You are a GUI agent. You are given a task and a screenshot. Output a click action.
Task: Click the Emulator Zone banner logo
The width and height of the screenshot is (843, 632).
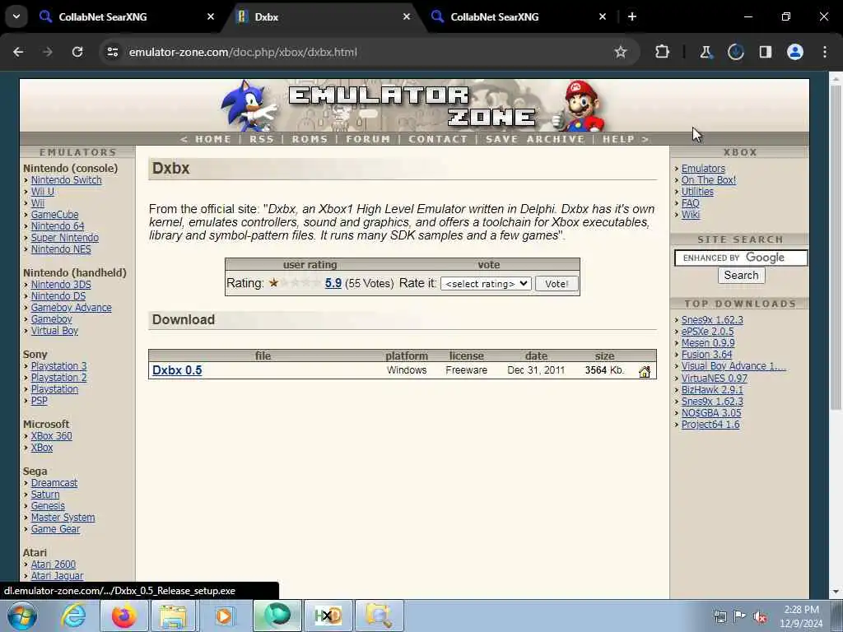(413, 106)
